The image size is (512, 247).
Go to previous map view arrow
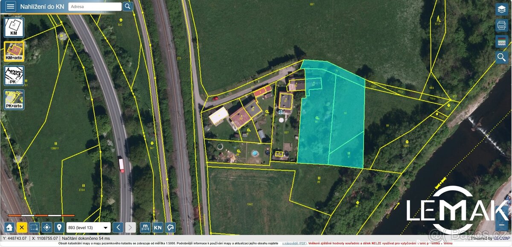tap(118, 227)
